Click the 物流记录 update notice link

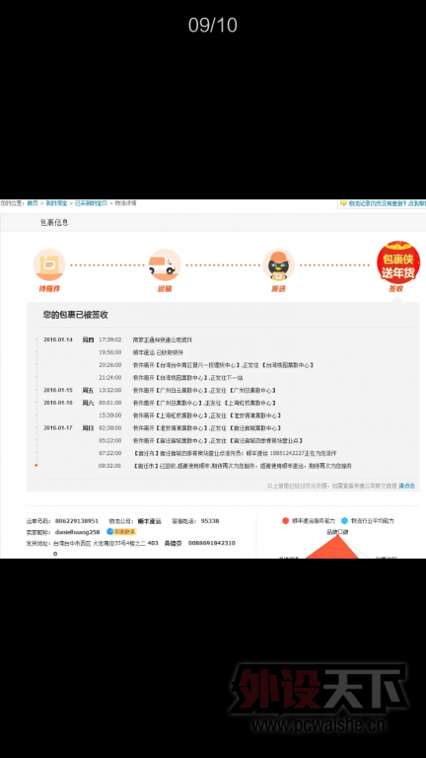coord(387,203)
